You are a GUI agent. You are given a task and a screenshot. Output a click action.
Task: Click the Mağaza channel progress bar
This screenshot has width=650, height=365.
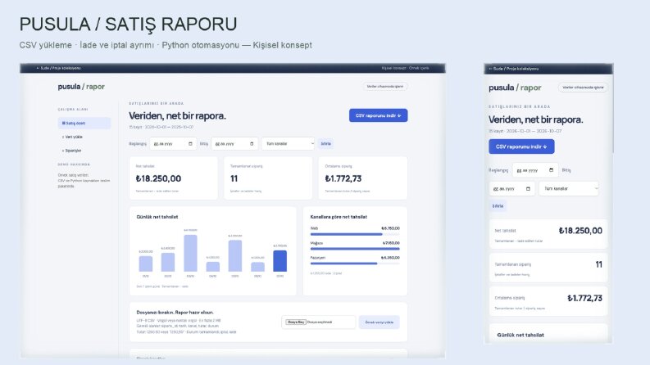tap(355, 249)
